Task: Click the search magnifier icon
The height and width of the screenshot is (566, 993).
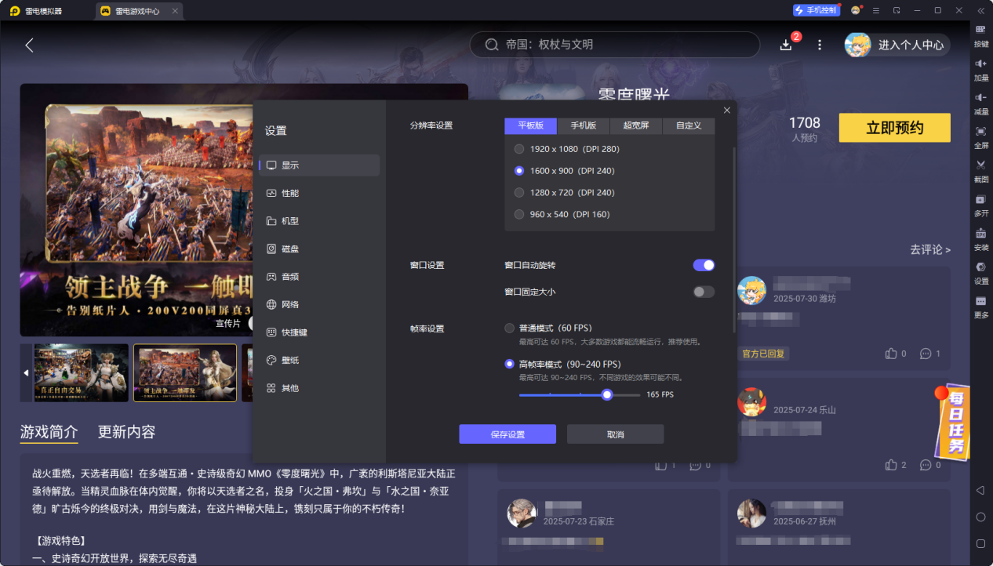Action: [x=492, y=45]
